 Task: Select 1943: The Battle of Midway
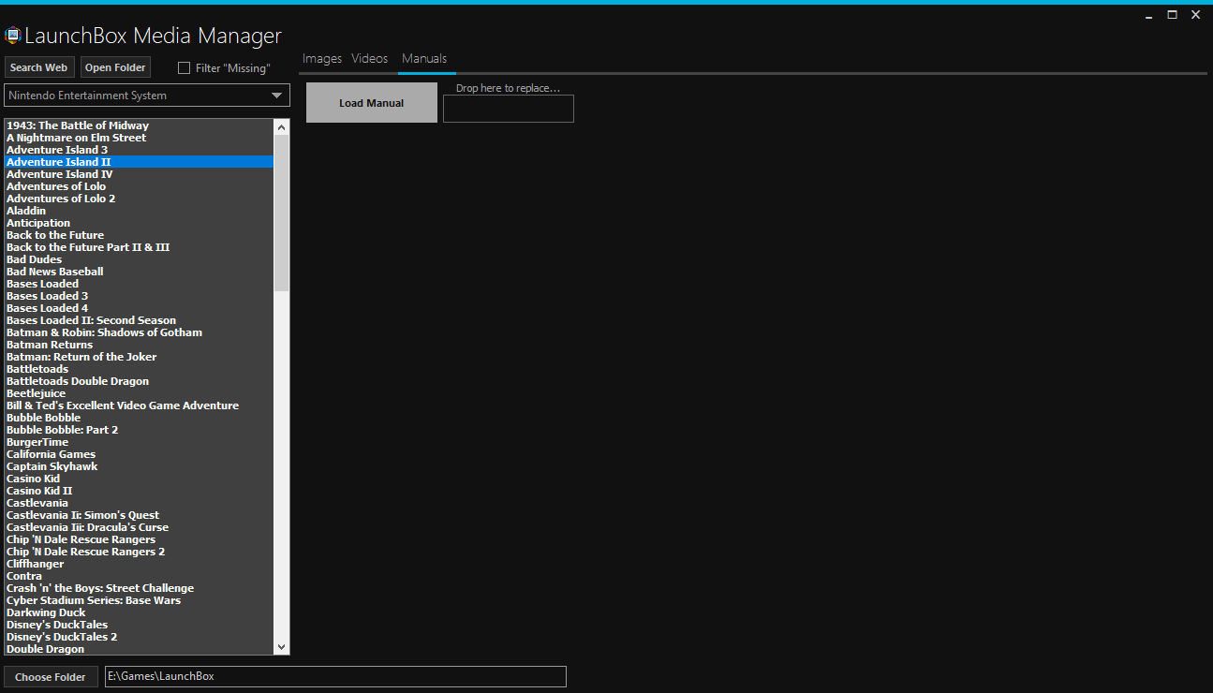pyautogui.click(x=139, y=125)
